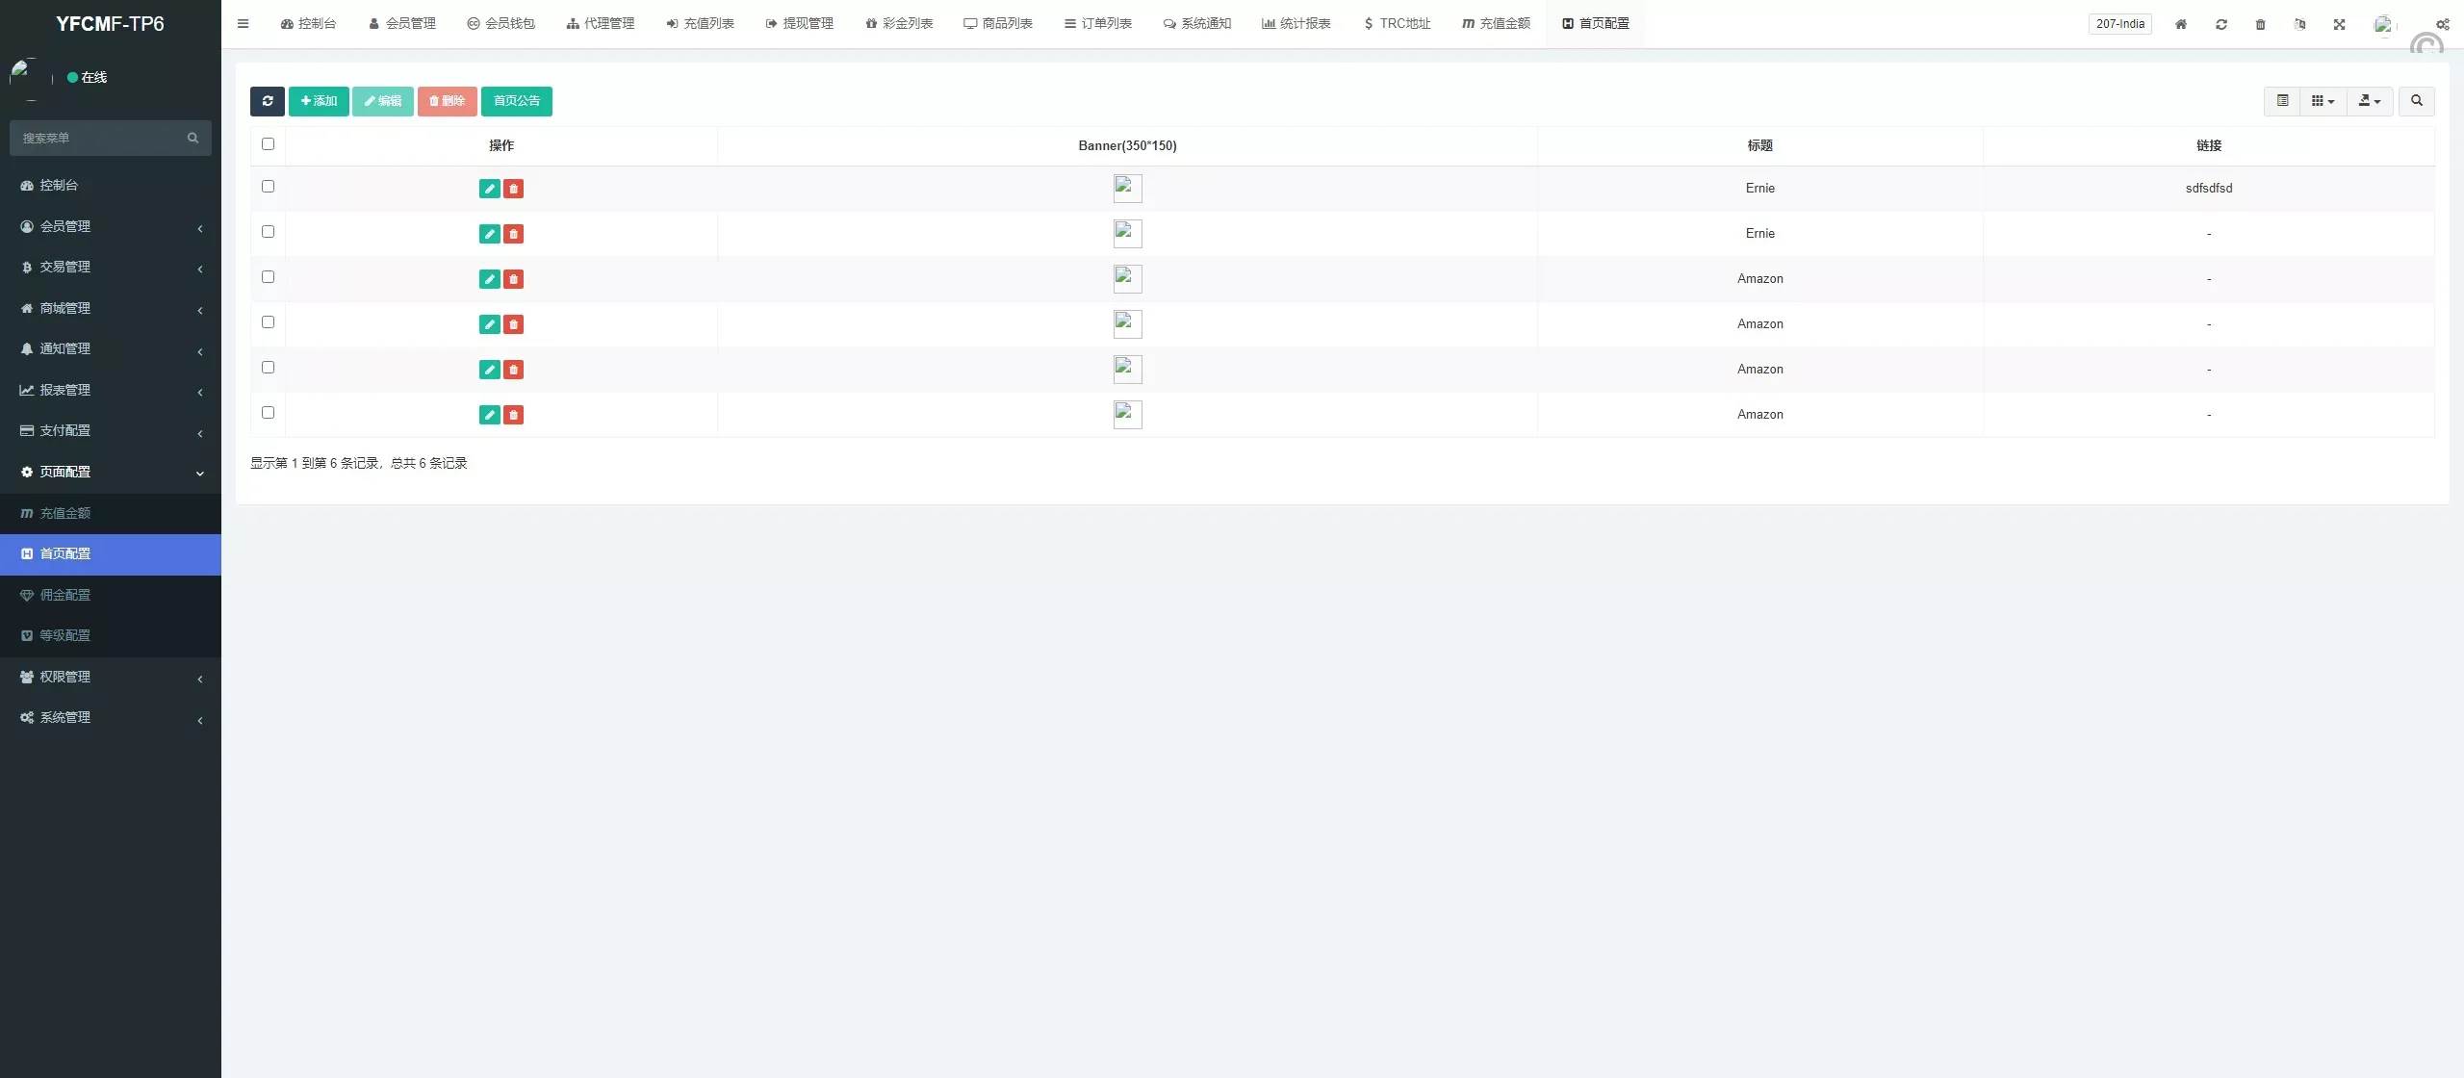
Task: Check the select-all header checkbox
Action: [x=268, y=144]
